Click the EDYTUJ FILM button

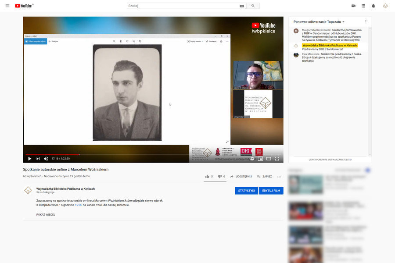tap(271, 191)
